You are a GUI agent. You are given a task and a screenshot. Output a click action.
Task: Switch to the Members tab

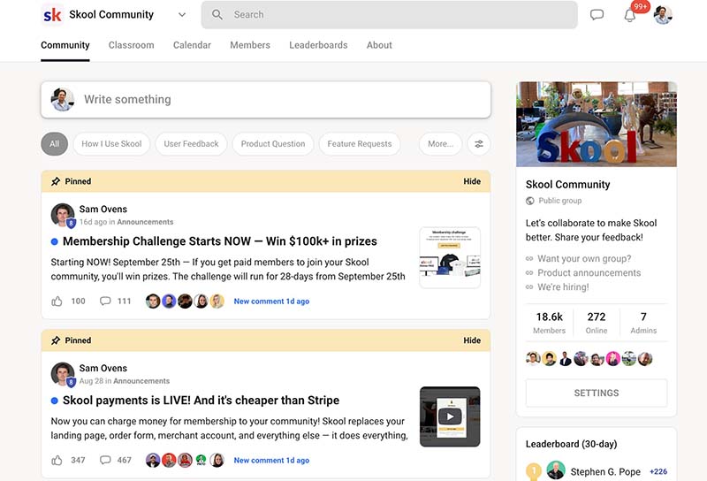[250, 45]
